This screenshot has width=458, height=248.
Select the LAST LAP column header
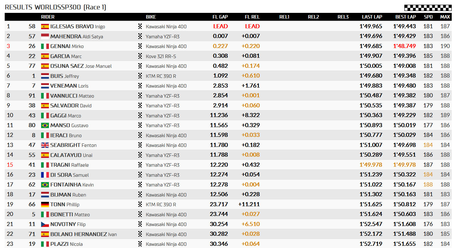[x=372, y=17]
